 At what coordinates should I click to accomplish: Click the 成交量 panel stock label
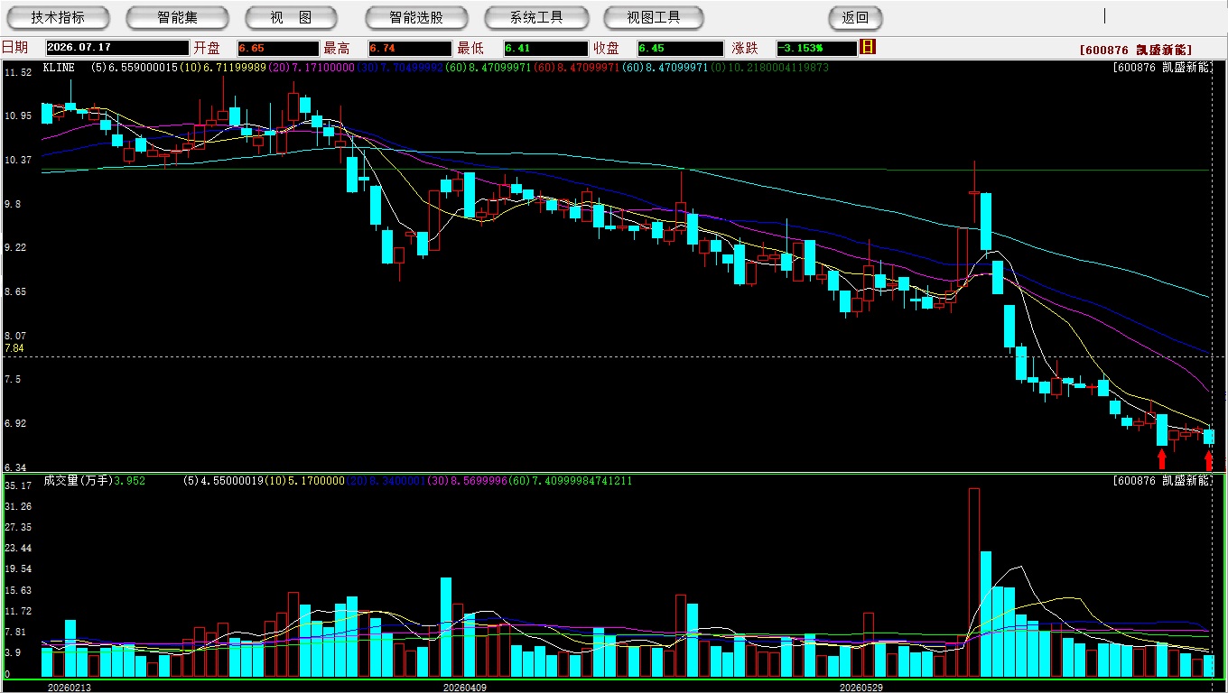point(1162,481)
